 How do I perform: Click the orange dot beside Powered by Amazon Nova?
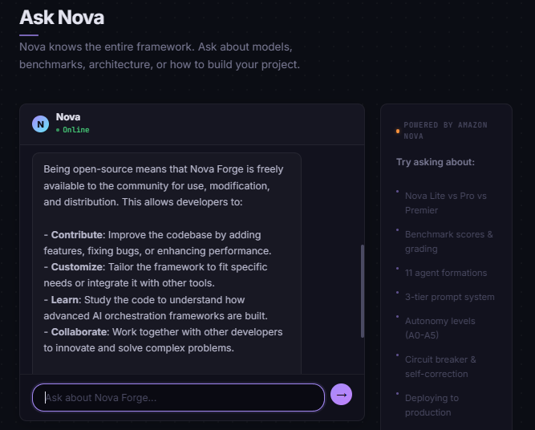[398, 131]
